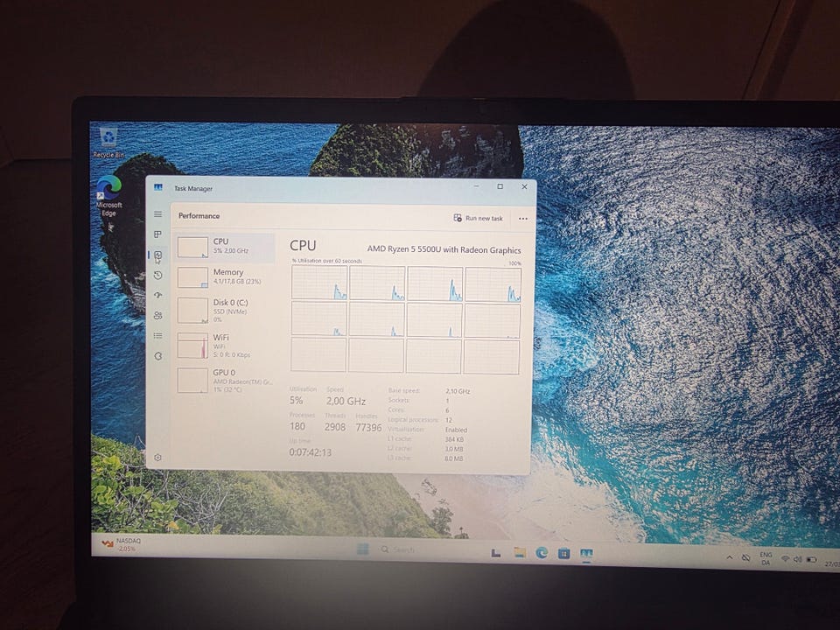Screen dimensions: 840x630
Task: Open Microsoft Store from taskbar
Action: pyautogui.click(x=563, y=553)
